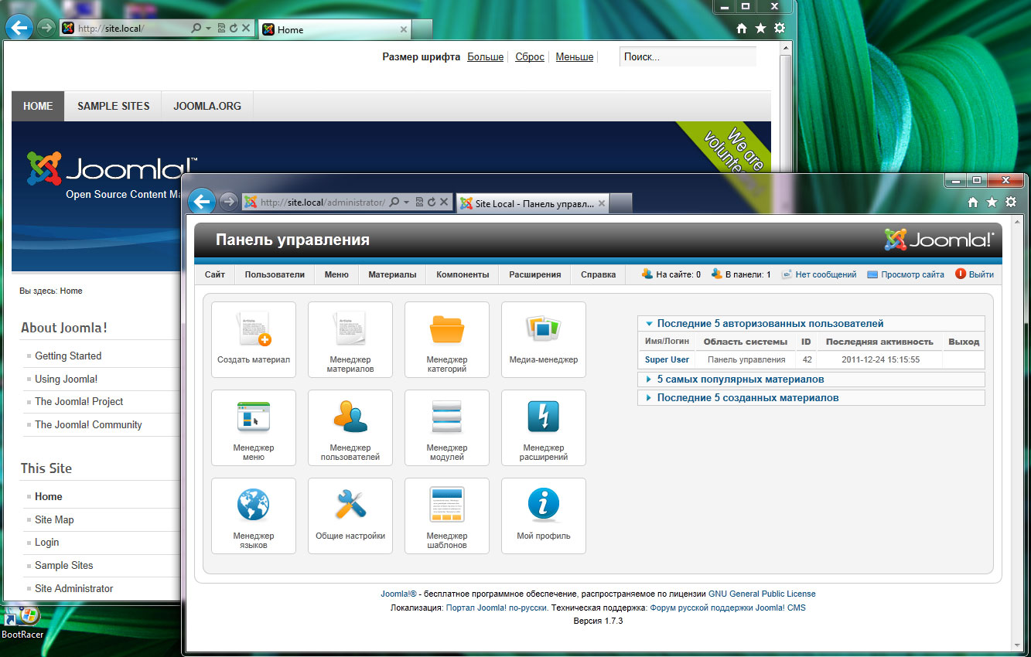This screenshot has height=657, width=1031.
Task: Open the Менеджер меню icon
Action: click(254, 427)
